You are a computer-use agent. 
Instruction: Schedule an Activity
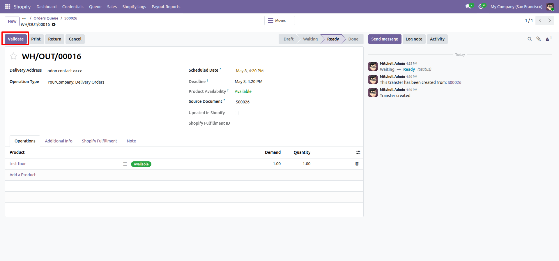pos(437,39)
